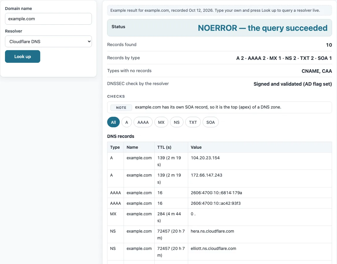Click the NOERROR status message

263,28
